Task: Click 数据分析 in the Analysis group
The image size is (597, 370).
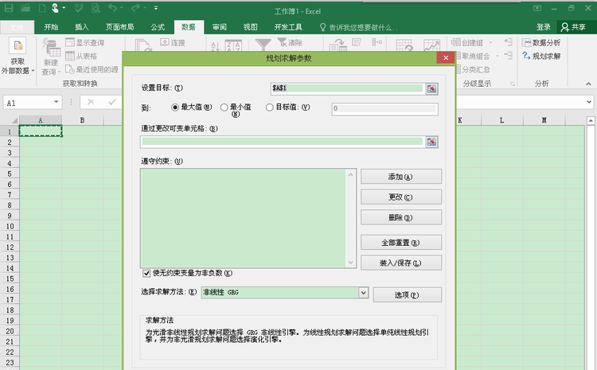Action: pyautogui.click(x=541, y=43)
